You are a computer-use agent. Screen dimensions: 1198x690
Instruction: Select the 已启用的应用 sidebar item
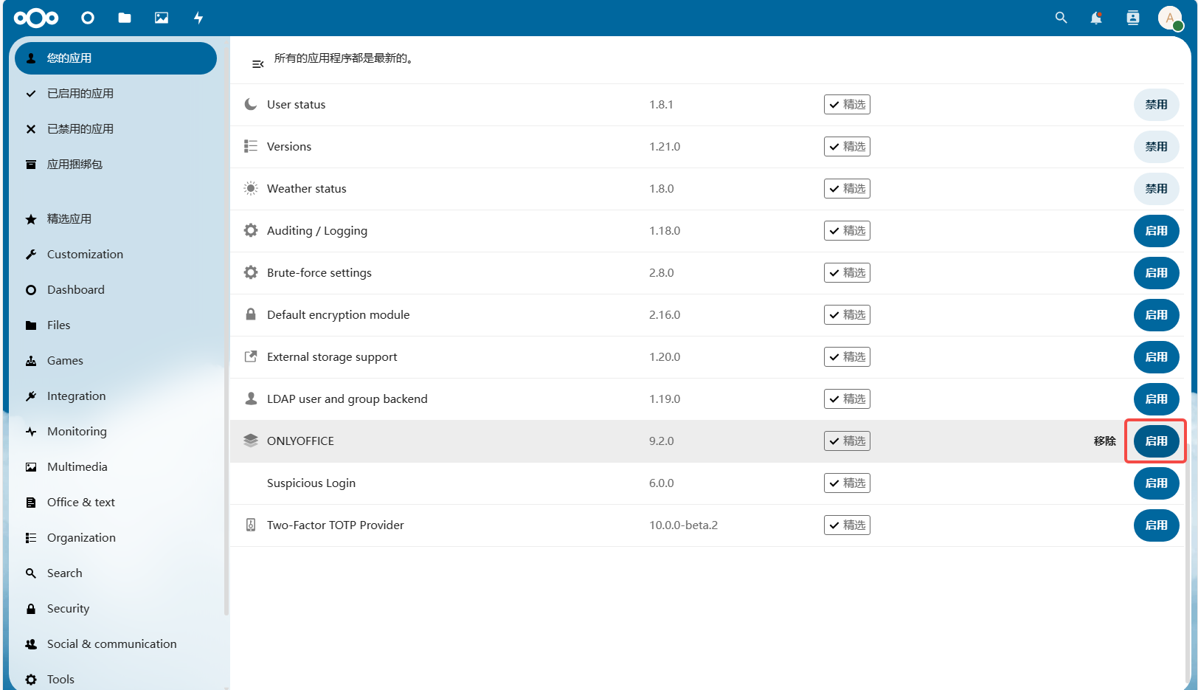pos(80,94)
